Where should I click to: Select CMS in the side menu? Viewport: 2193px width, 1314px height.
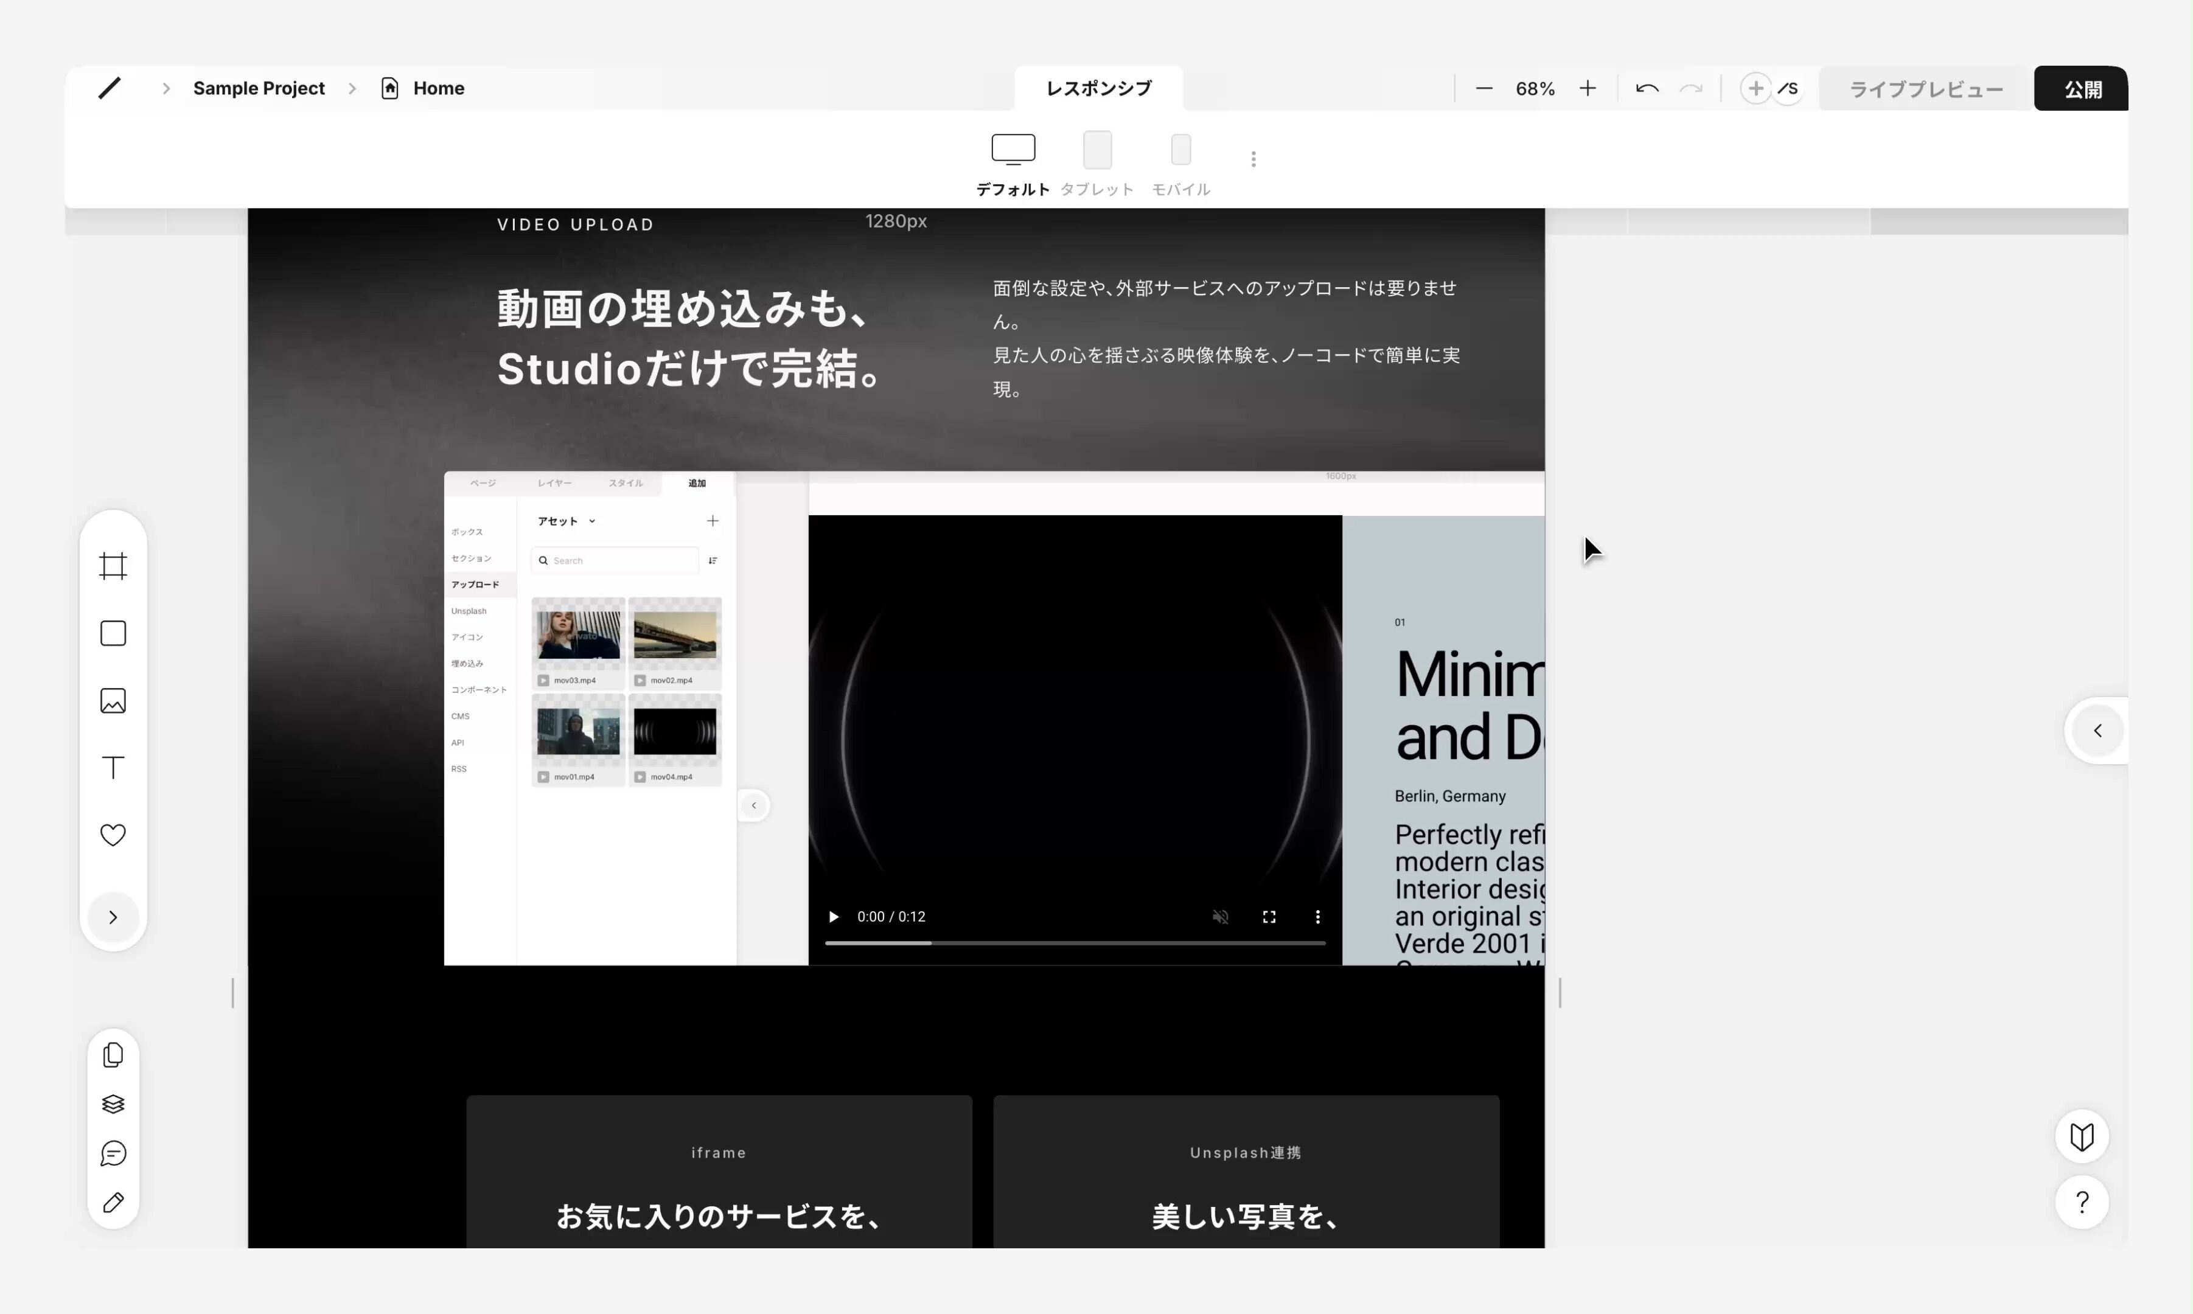click(x=459, y=717)
